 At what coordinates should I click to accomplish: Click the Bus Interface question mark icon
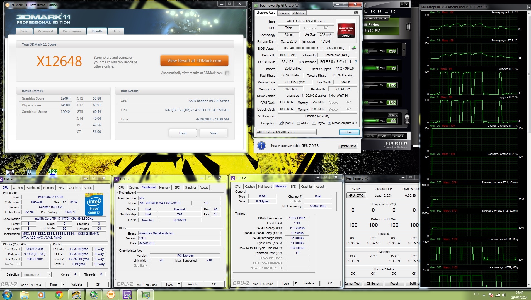(x=356, y=62)
